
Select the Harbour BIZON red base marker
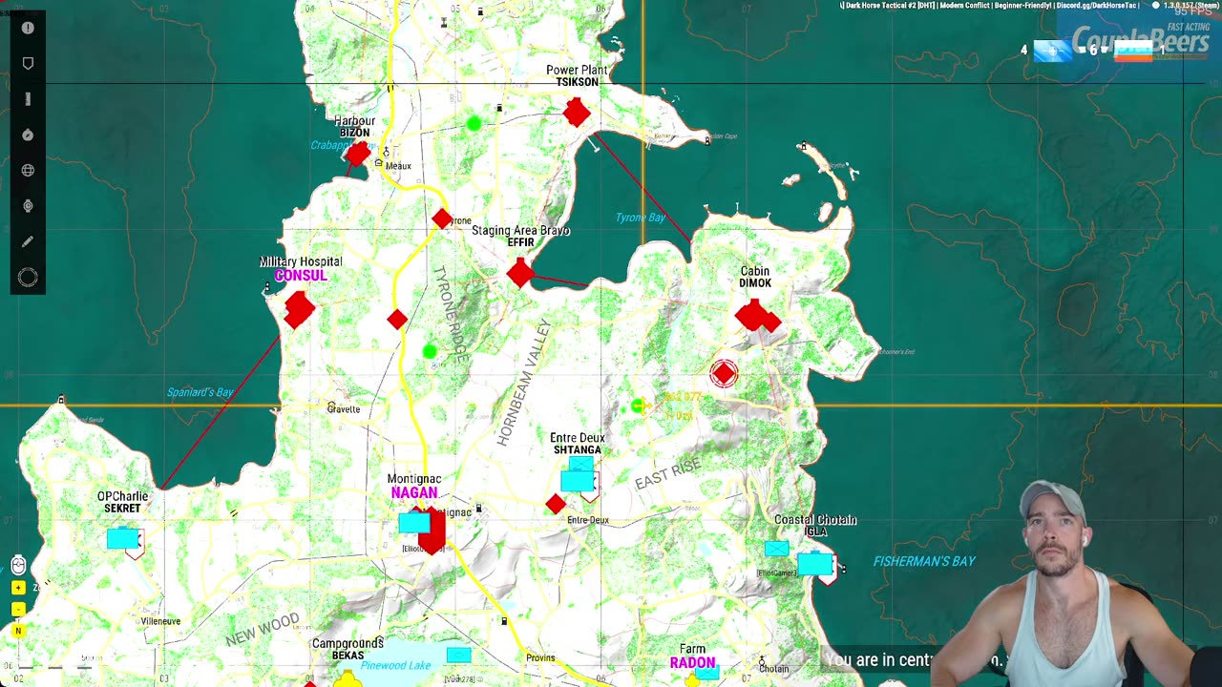pos(357,154)
